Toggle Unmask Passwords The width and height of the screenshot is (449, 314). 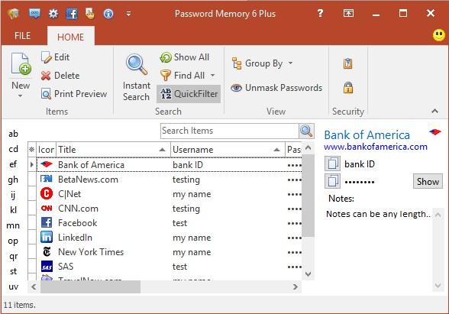point(276,88)
